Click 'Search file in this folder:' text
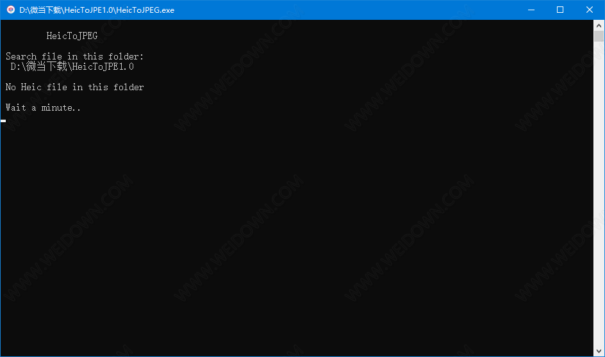 pos(74,56)
